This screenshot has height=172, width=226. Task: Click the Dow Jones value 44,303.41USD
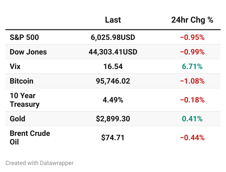[113, 52]
